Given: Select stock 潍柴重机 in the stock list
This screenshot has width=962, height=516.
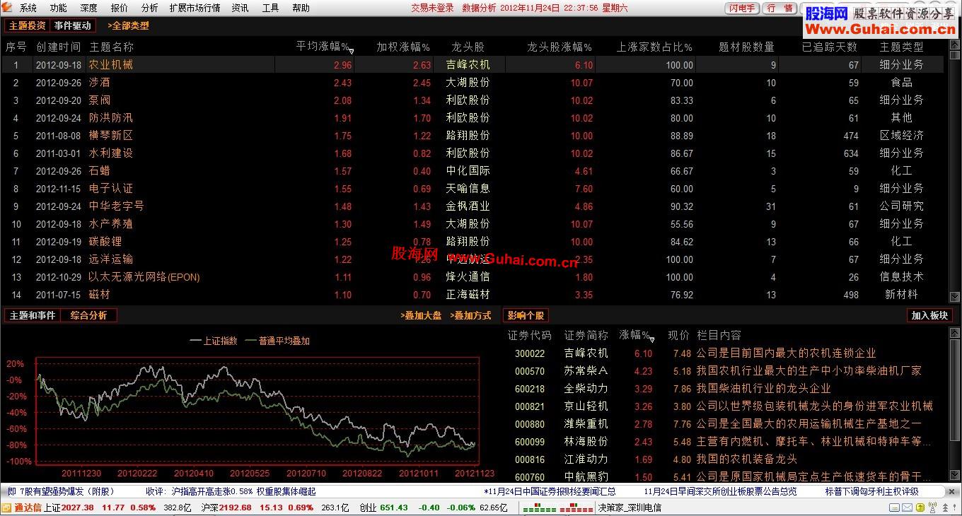Looking at the screenshot, I should (586, 423).
